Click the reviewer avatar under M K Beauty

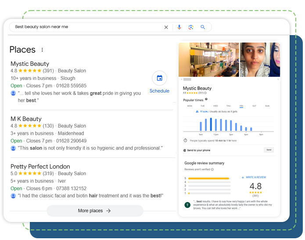point(13,148)
